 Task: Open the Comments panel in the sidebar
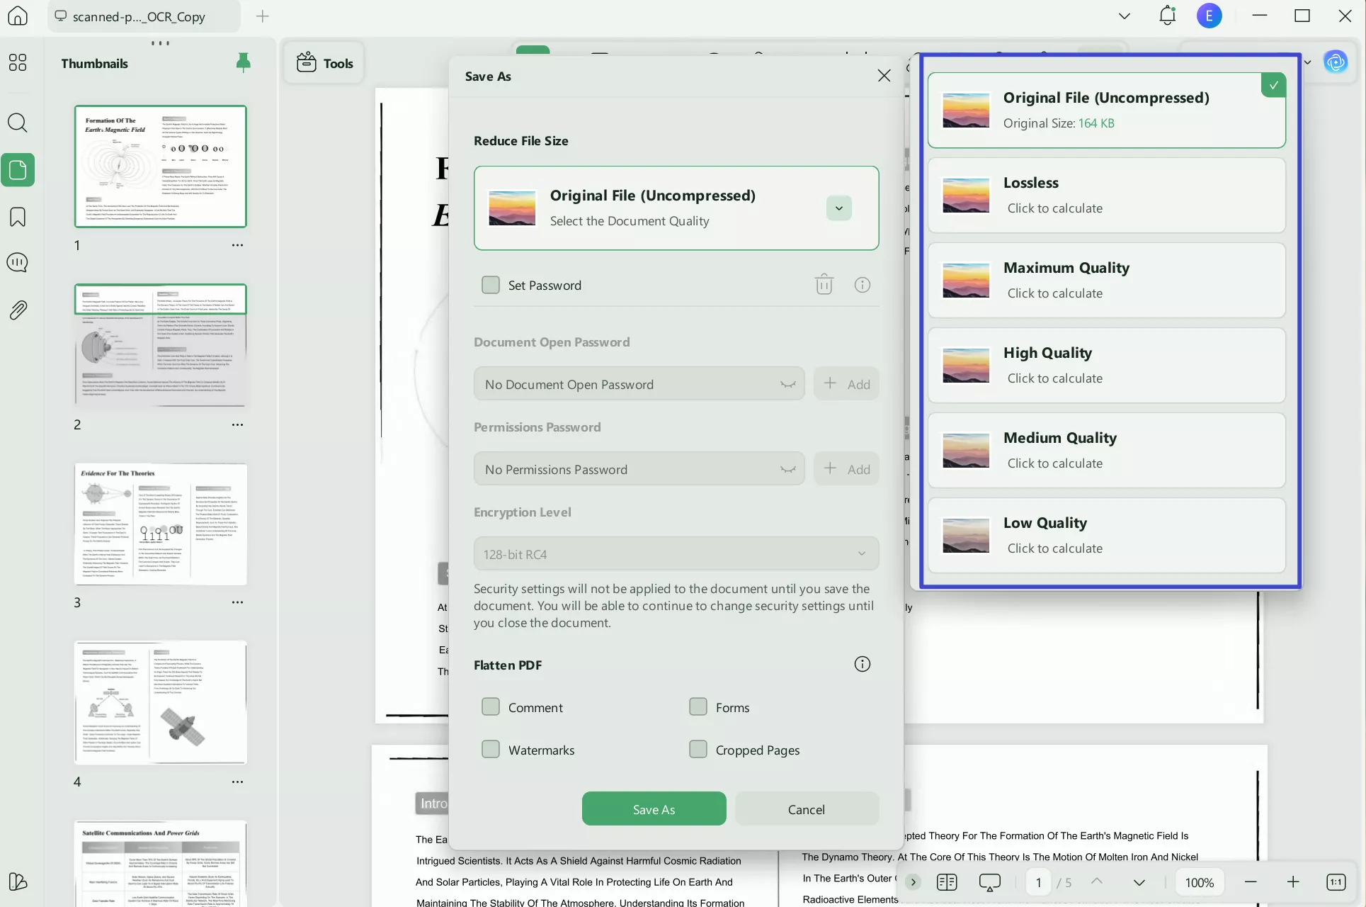(x=18, y=262)
